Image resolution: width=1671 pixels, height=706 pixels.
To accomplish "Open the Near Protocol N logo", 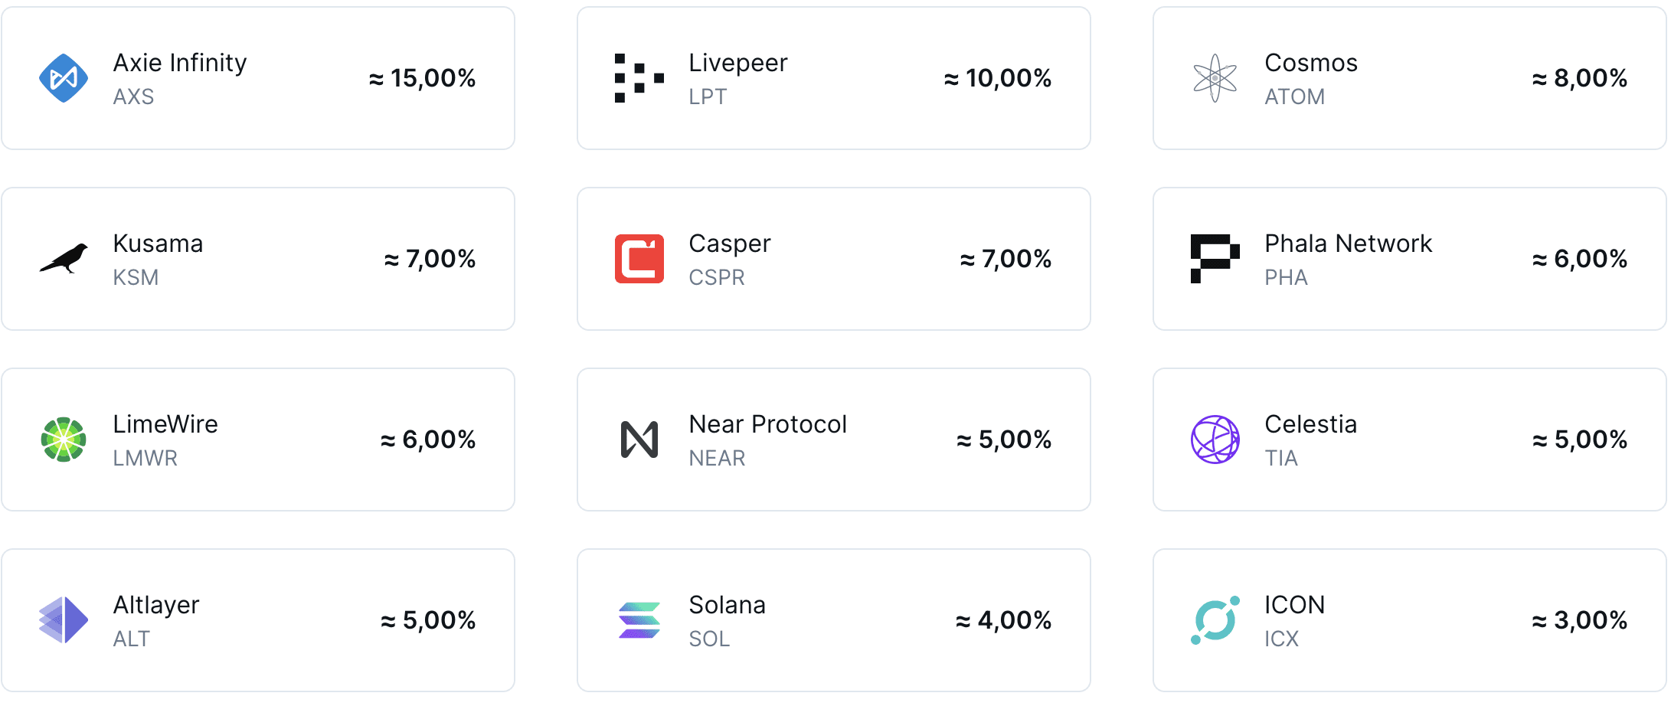I will pos(639,440).
